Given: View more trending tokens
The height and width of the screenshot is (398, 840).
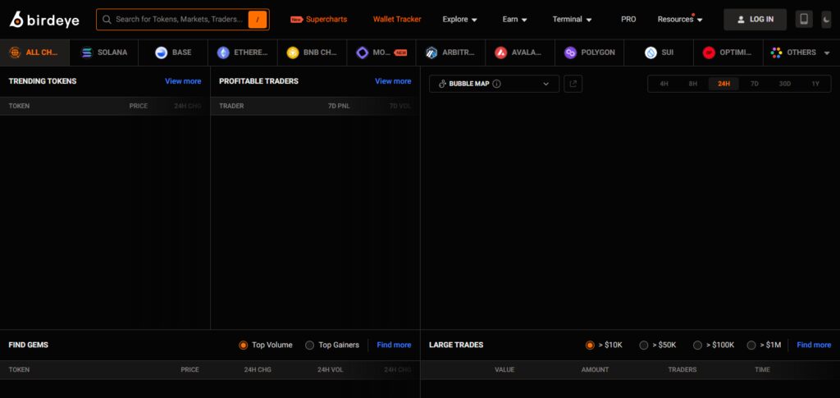Looking at the screenshot, I should [183, 81].
